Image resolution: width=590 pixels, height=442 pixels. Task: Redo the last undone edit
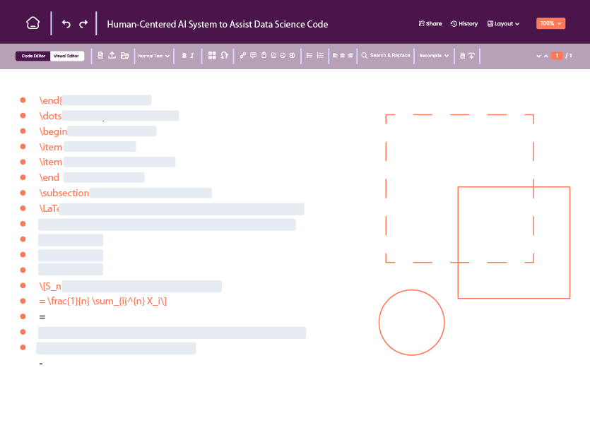83,24
